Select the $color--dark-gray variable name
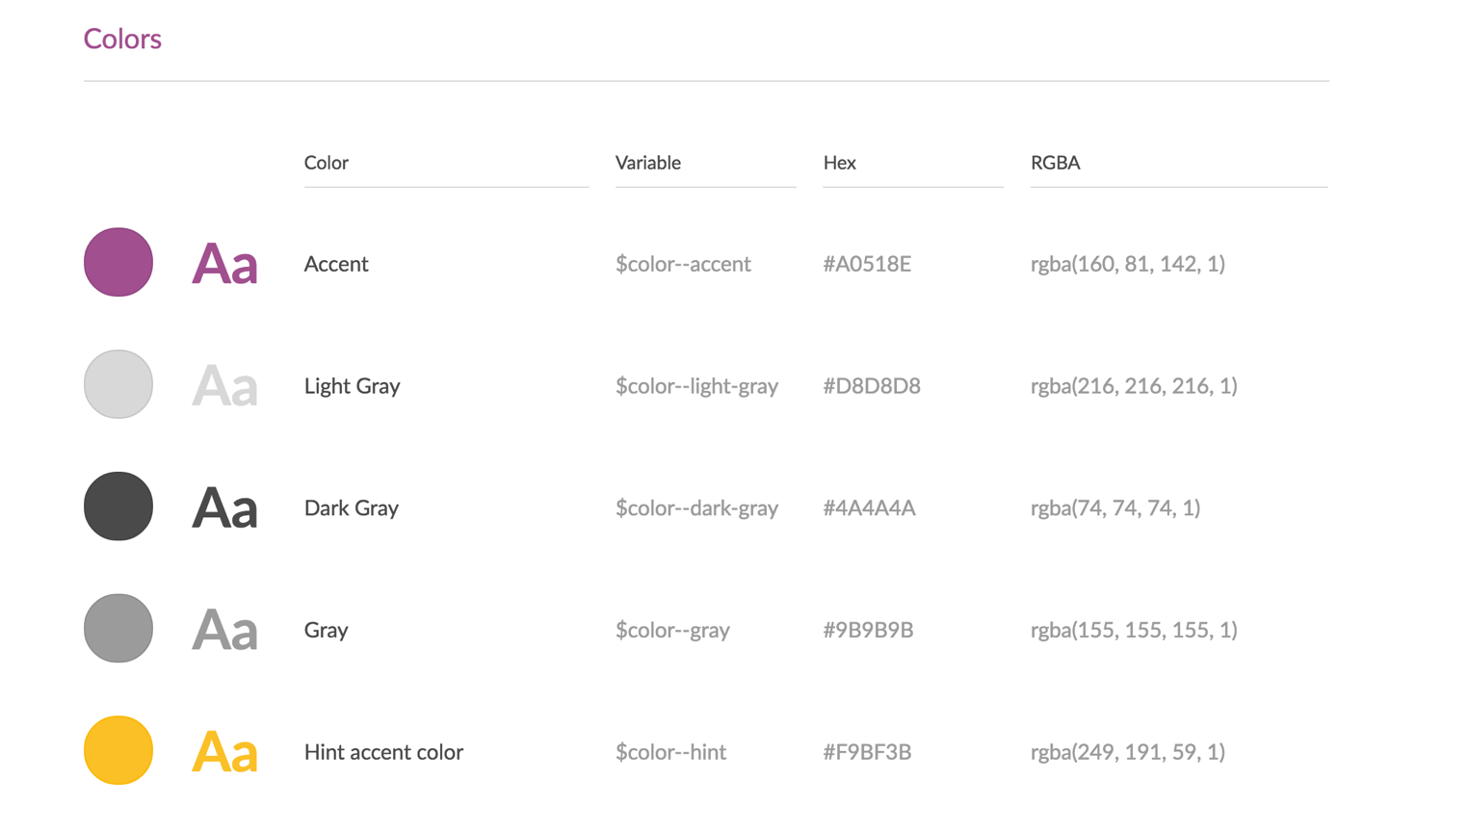Screen dimensions: 1468x832 click(x=696, y=508)
